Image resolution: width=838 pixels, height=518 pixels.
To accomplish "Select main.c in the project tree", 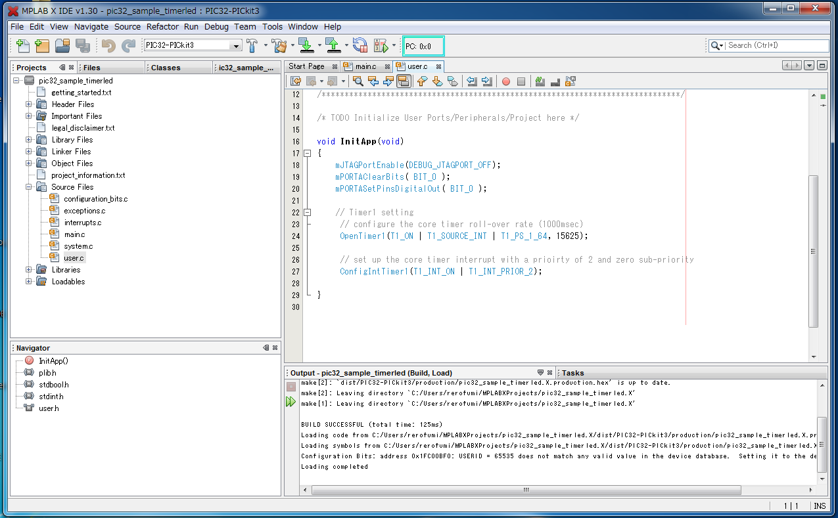I will pos(74,234).
